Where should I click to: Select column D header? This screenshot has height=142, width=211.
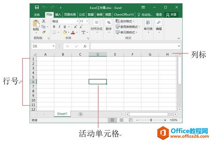pos(98,54)
